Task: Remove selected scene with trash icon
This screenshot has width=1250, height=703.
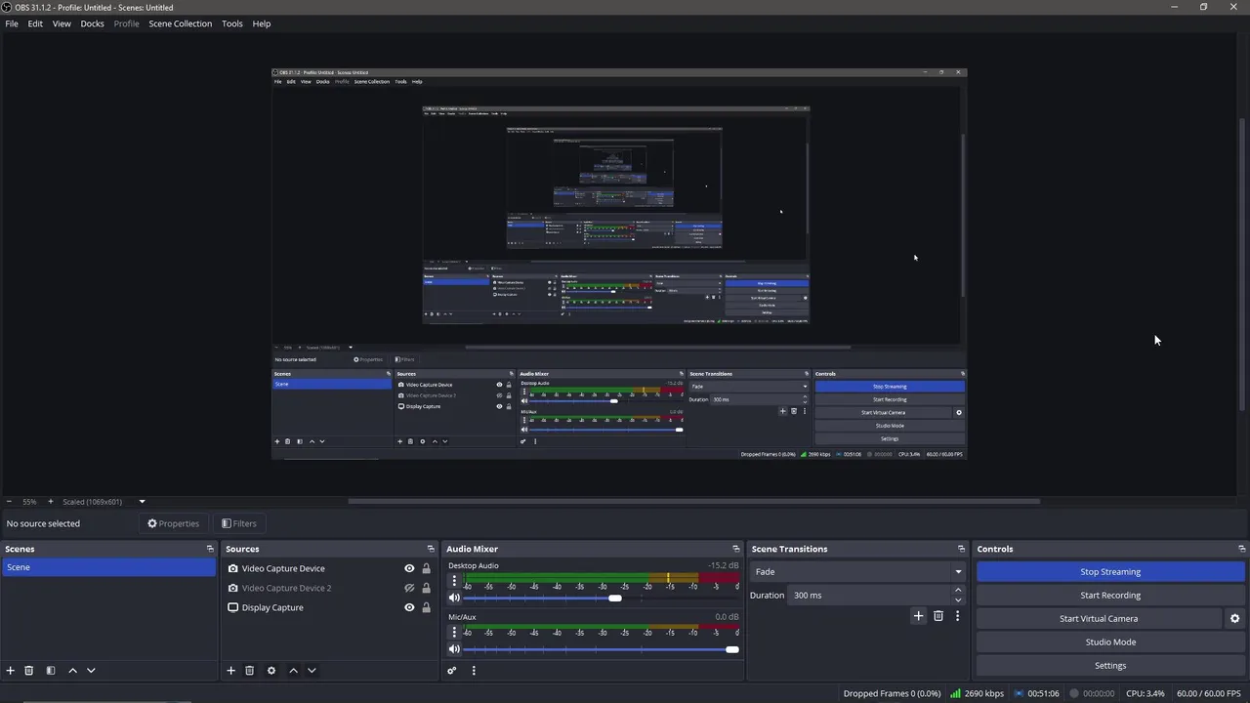Action: click(x=29, y=671)
